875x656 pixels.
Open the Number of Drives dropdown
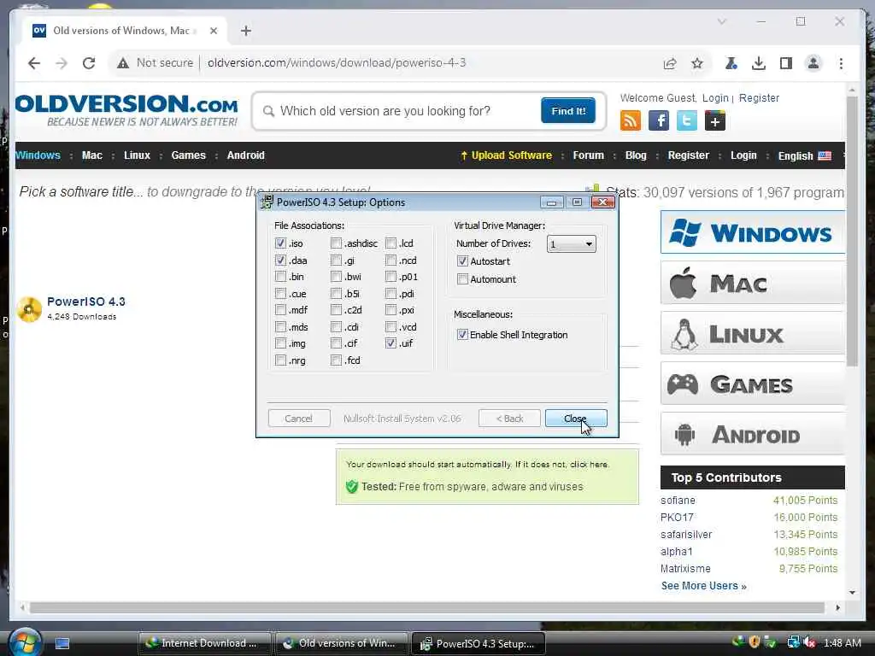572,244
